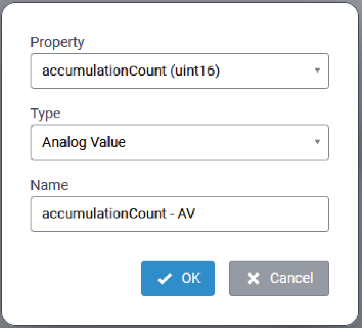Screen dimensions: 362x328
Task: Click the Name field label
Action: [x=49, y=185]
